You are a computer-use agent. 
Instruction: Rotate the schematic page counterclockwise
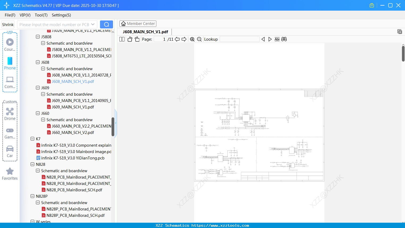point(130,39)
